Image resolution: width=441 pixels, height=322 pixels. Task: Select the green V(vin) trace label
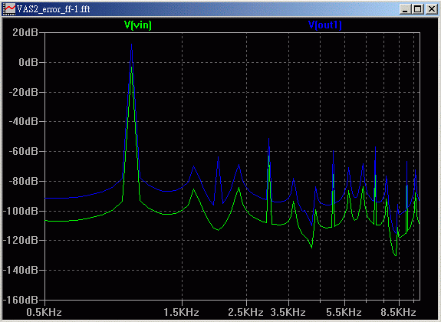click(x=138, y=25)
